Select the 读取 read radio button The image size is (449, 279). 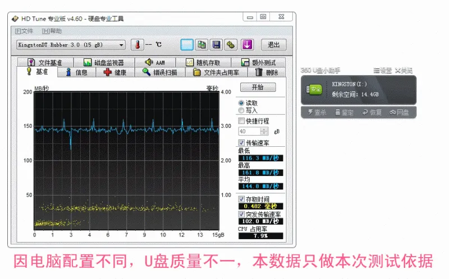pyautogui.click(x=241, y=103)
